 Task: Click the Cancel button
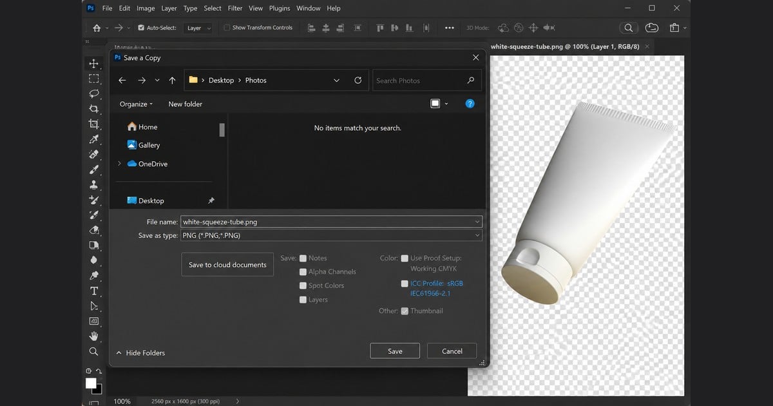pos(452,351)
